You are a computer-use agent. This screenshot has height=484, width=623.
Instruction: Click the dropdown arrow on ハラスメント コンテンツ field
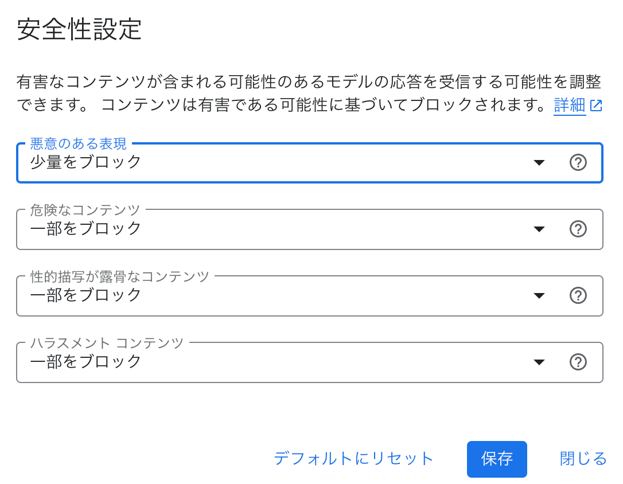point(539,362)
